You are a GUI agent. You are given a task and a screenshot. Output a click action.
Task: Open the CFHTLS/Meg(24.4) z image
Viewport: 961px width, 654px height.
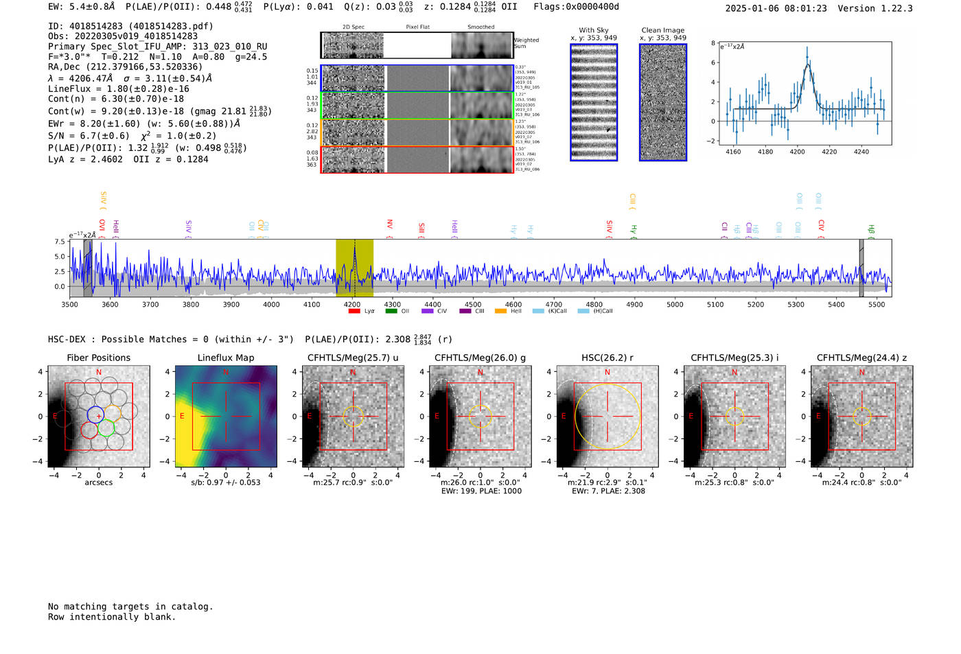tap(862, 417)
